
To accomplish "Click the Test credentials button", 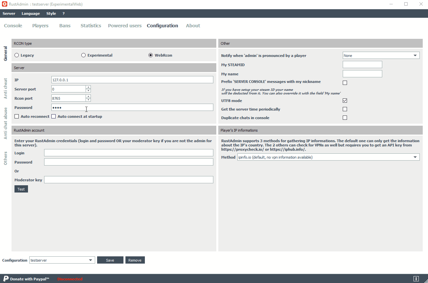I will [x=21, y=189].
